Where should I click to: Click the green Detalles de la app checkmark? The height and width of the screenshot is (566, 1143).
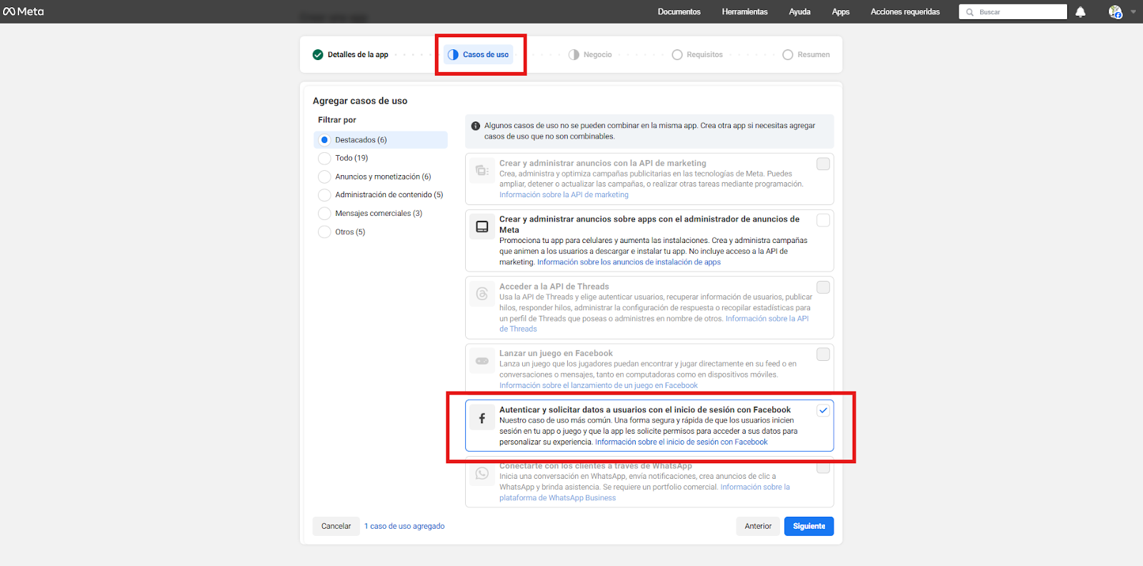point(318,55)
